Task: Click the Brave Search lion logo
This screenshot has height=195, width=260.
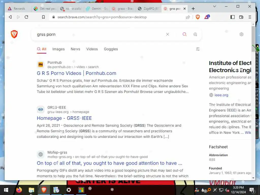Action: point(14,34)
